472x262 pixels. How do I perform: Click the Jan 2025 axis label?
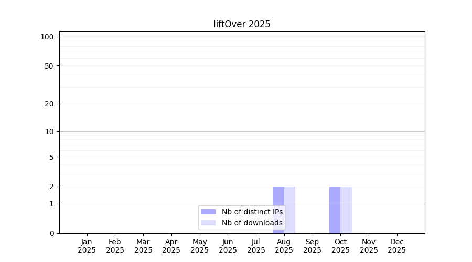pos(87,246)
